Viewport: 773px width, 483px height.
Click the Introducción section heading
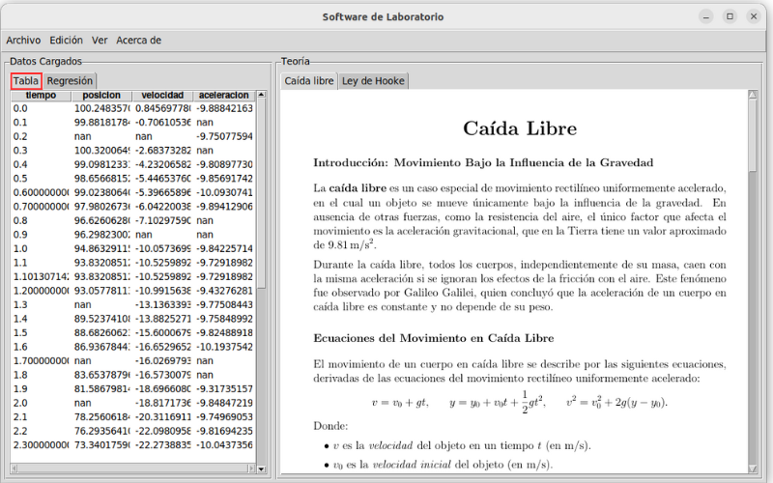click(x=483, y=162)
